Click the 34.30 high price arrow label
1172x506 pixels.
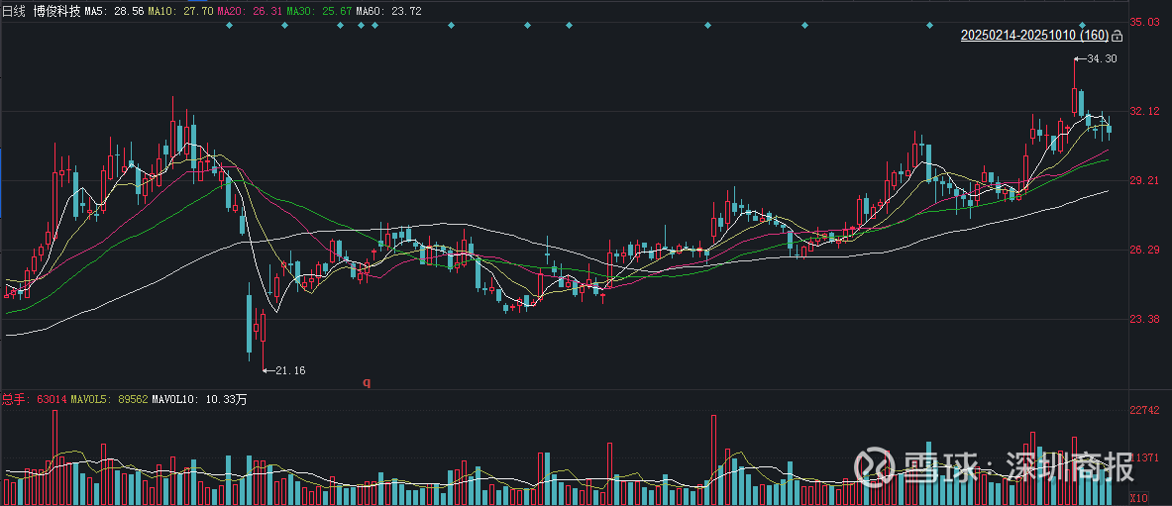click(x=1100, y=59)
